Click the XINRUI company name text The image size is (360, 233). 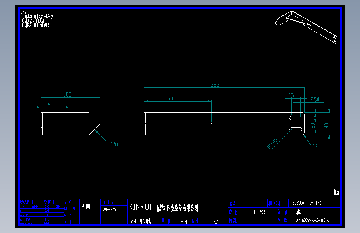[140, 207]
